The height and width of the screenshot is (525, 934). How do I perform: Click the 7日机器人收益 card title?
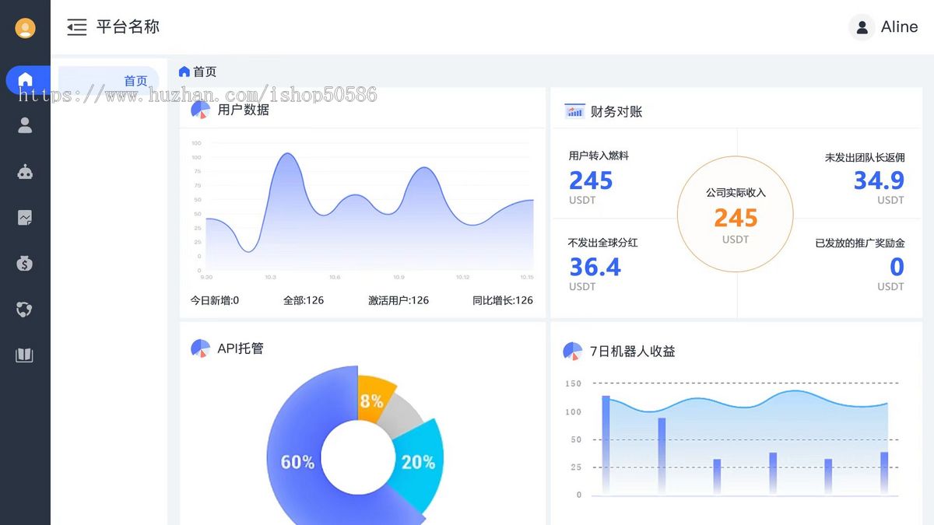[632, 352]
